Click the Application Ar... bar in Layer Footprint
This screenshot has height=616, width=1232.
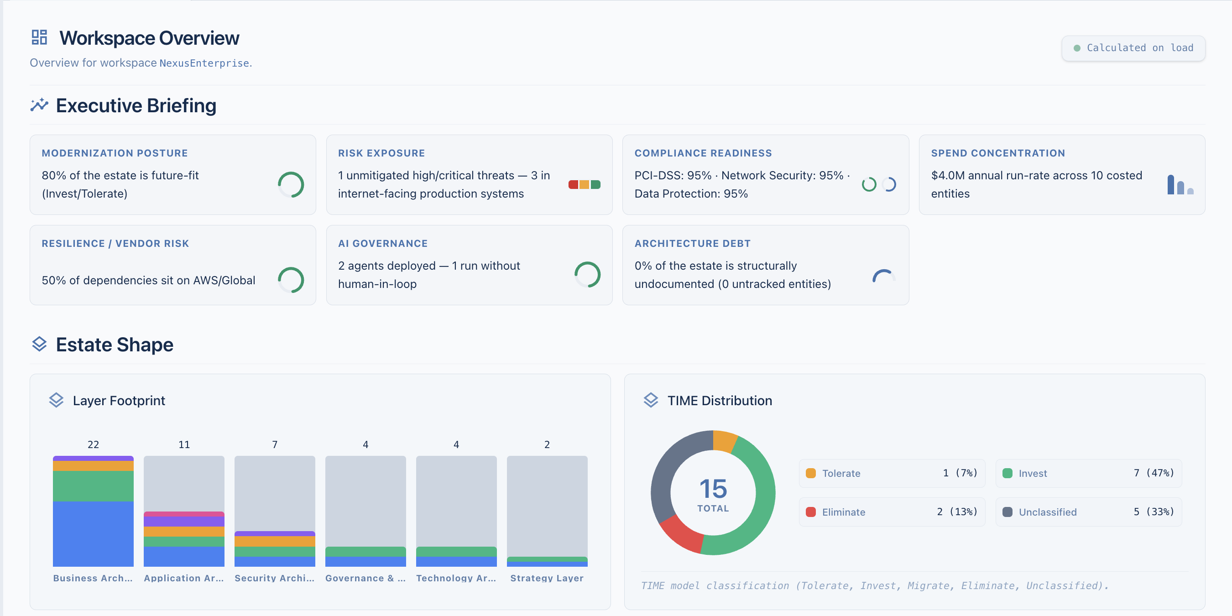[184, 511]
